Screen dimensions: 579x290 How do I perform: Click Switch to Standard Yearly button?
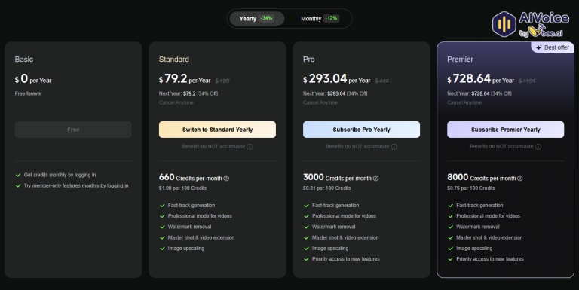coord(217,130)
